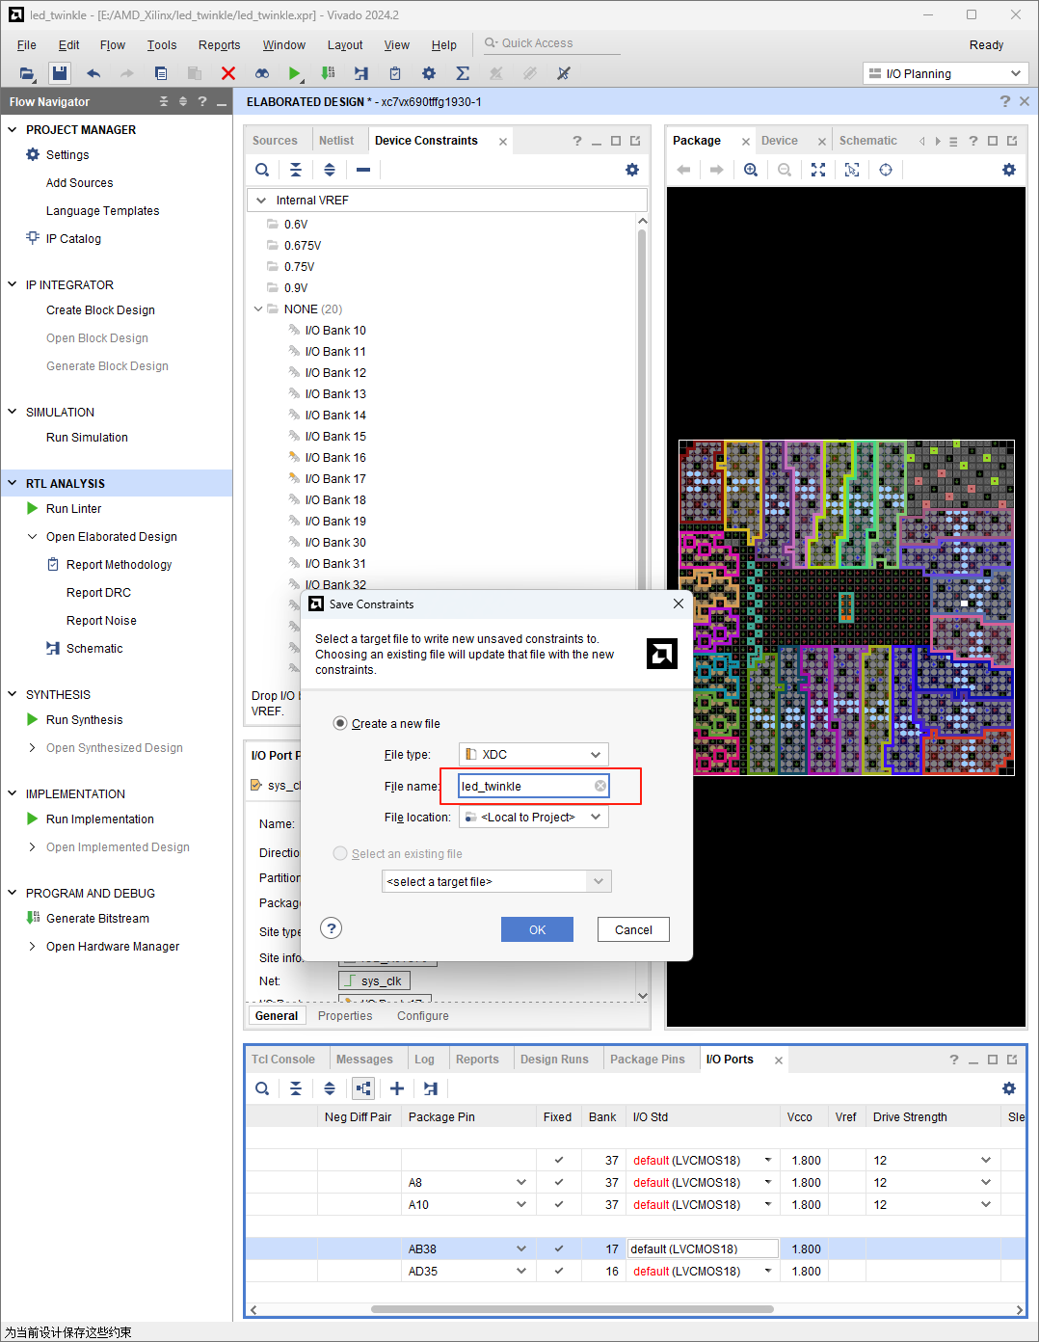Expand Open Synthesized Design item
Screen dimensions: 1039x1342
click(x=33, y=747)
